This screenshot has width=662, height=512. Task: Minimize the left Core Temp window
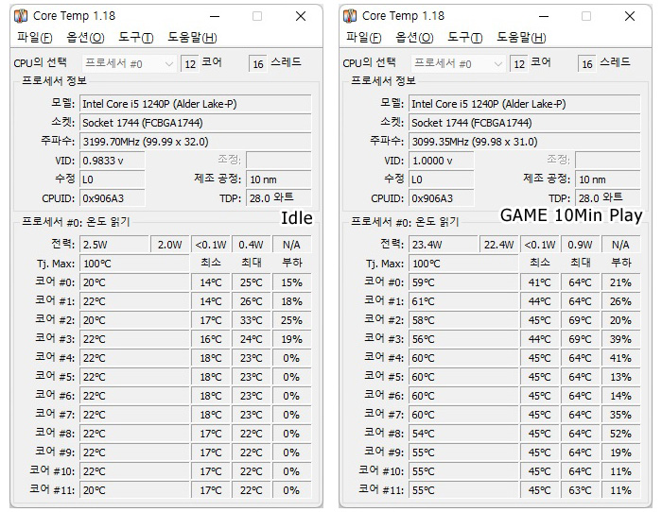point(215,16)
